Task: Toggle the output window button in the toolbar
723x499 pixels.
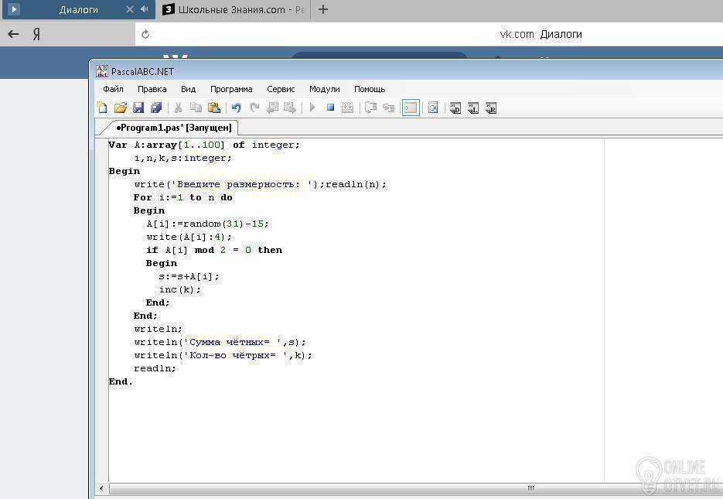Action: point(411,108)
